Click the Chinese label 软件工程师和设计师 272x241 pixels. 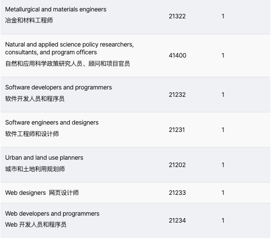(32, 134)
